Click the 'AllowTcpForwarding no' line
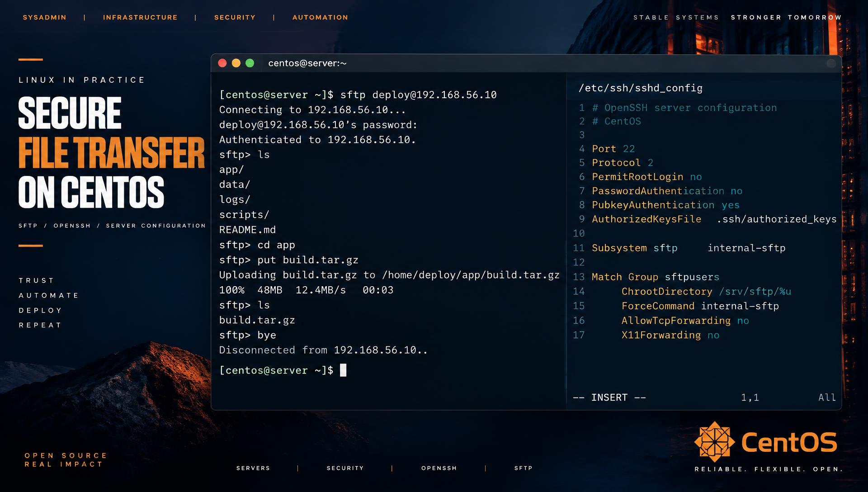The width and height of the screenshot is (868, 492). pos(685,321)
